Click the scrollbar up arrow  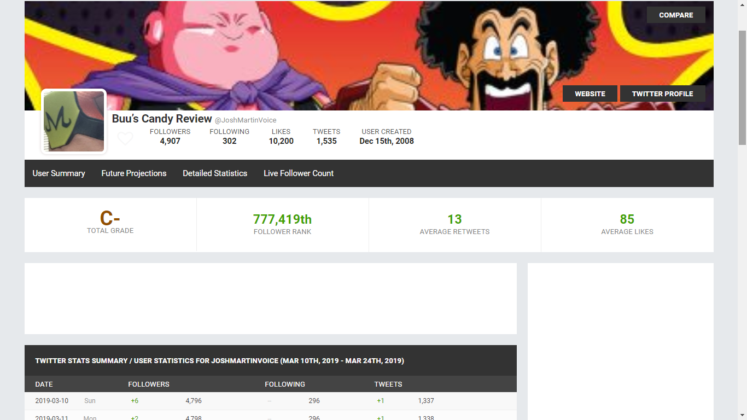coord(742,5)
